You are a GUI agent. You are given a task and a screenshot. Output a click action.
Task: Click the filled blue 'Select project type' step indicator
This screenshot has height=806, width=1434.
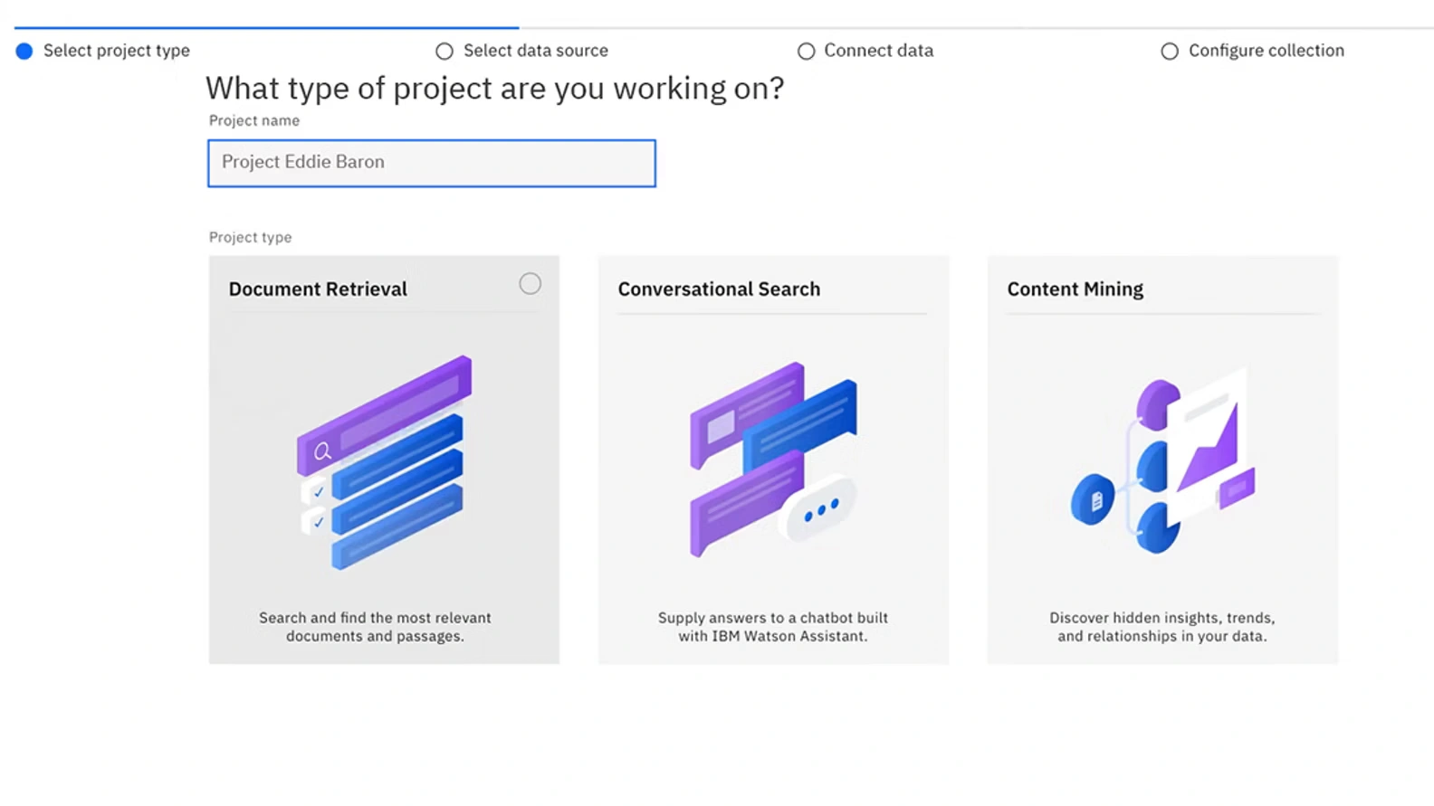point(24,52)
